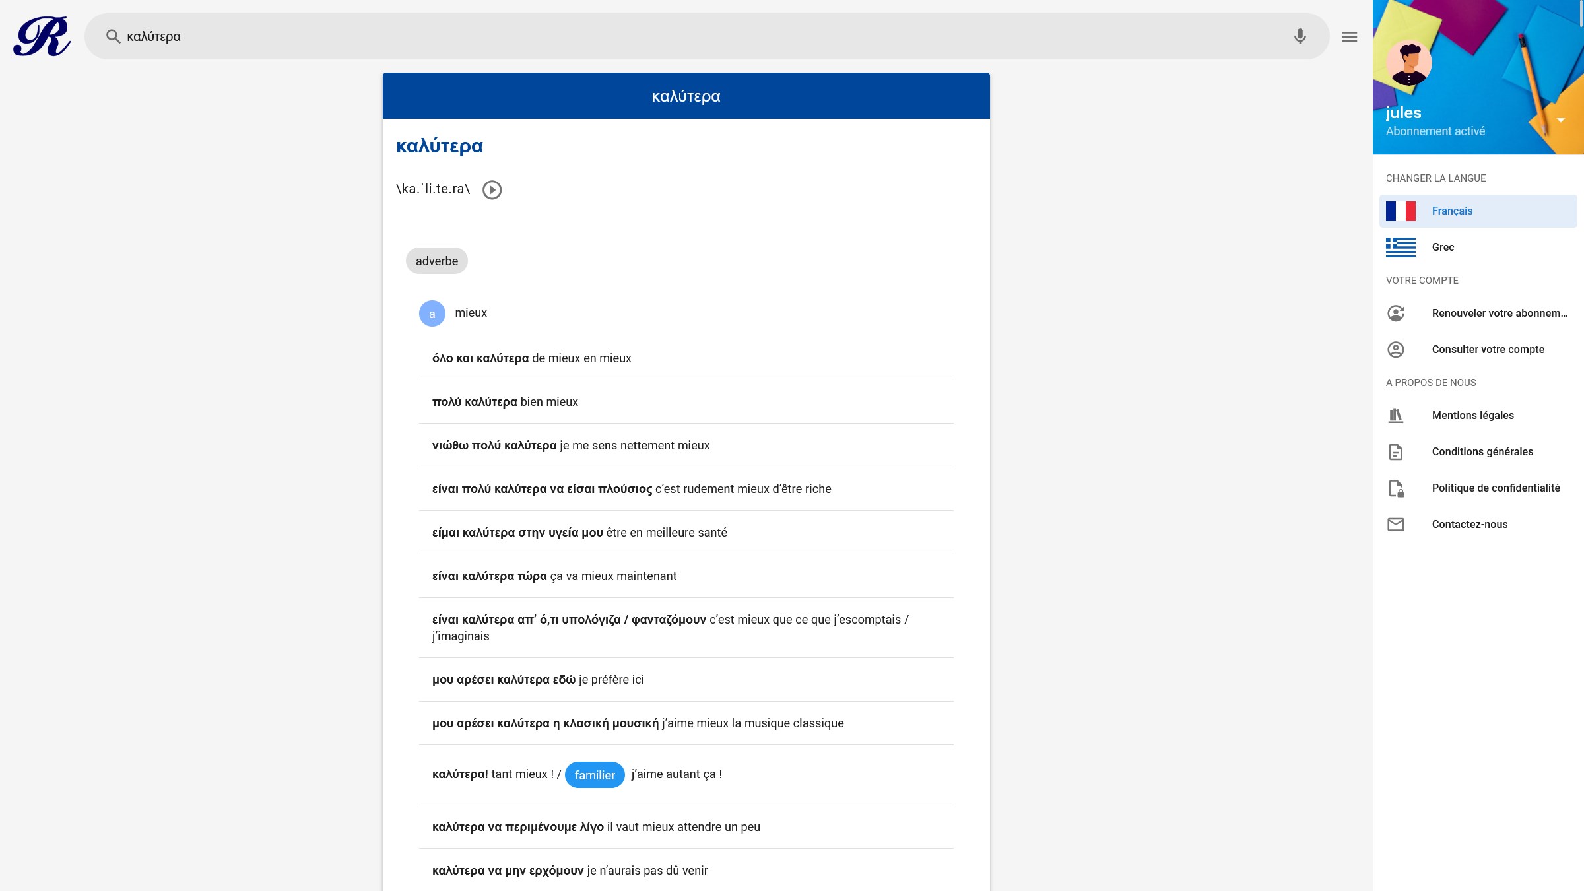The height and width of the screenshot is (891, 1584).
Task: Open Conditions générales
Action: pyautogui.click(x=1482, y=452)
